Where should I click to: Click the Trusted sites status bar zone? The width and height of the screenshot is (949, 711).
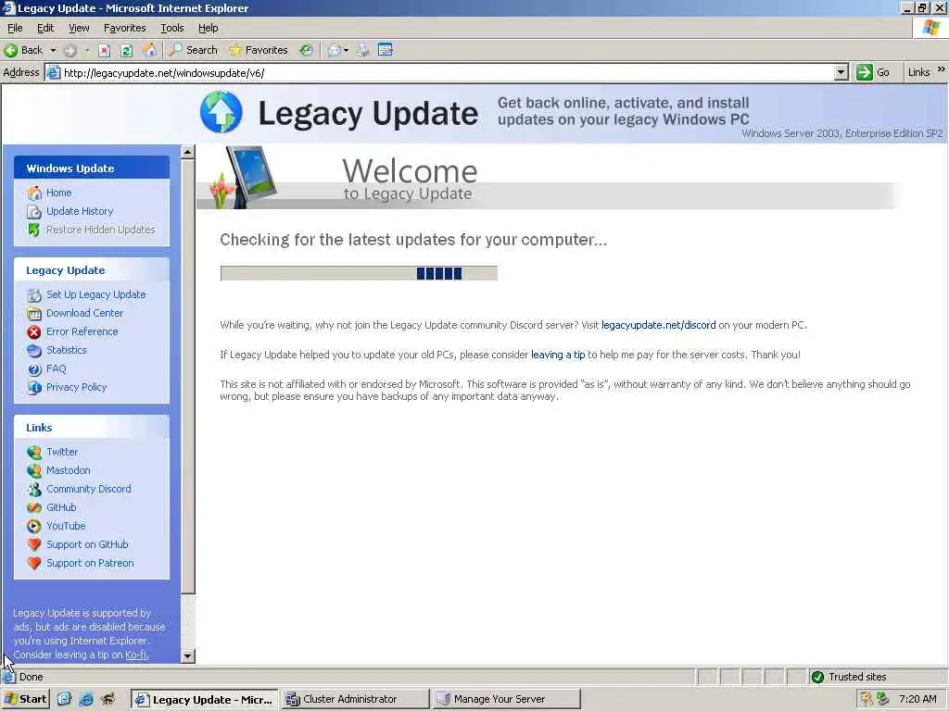[x=849, y=677]
